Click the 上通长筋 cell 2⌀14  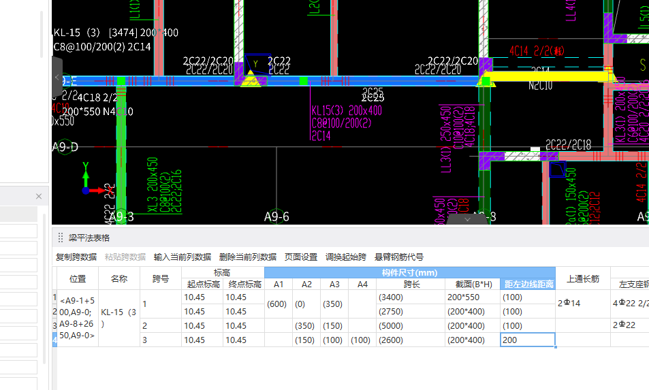(x=582, y=304)
